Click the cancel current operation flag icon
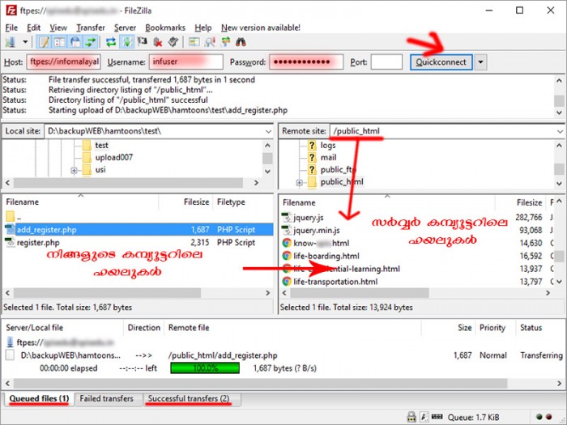 [143, 42]
